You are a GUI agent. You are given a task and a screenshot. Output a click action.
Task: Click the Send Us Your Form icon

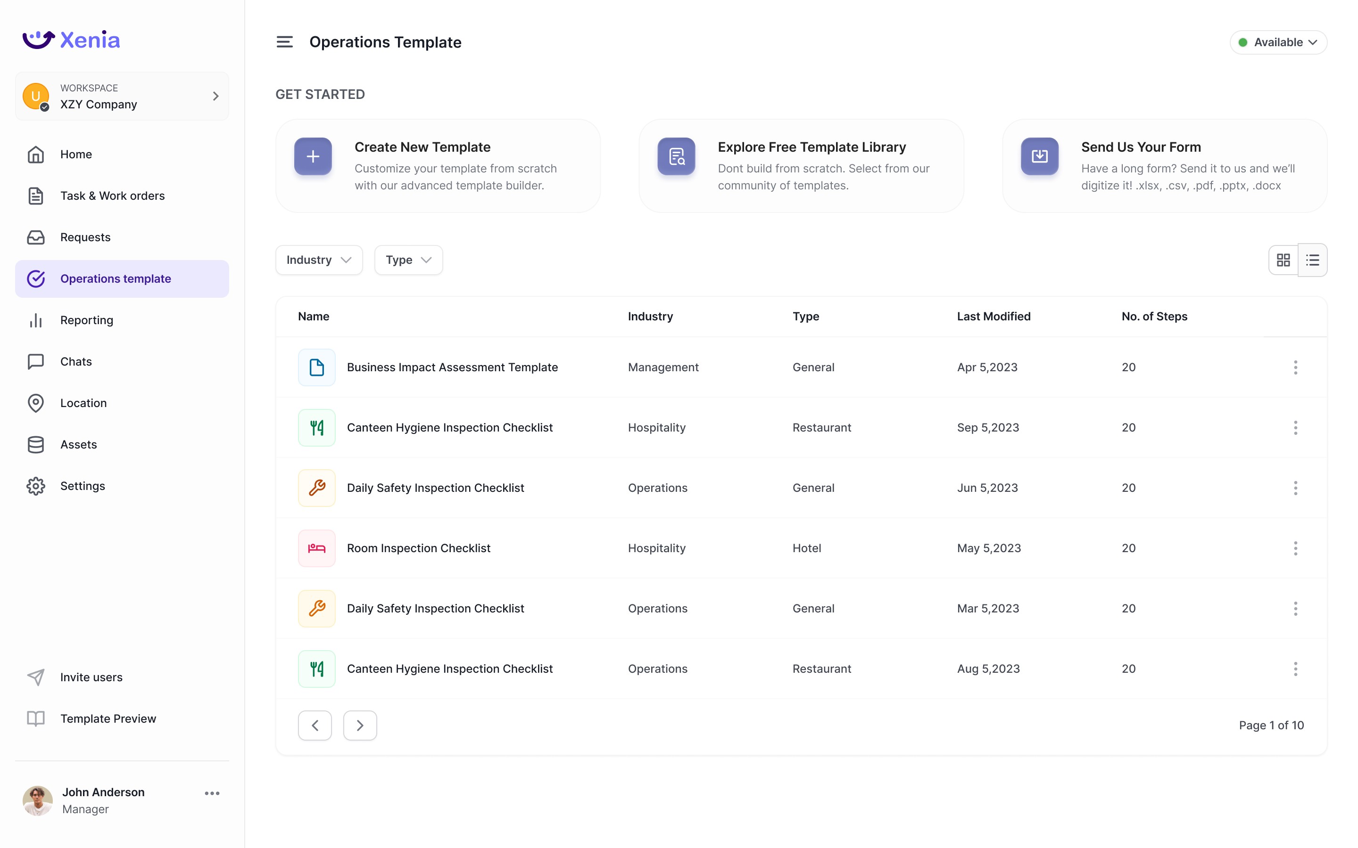point(1039,156)
